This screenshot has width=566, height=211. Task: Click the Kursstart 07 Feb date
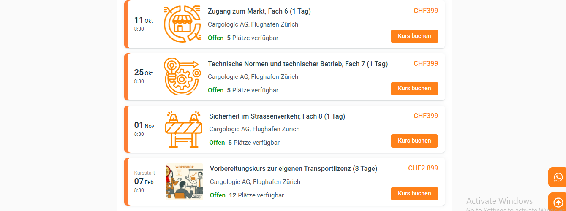click(144, 181)
